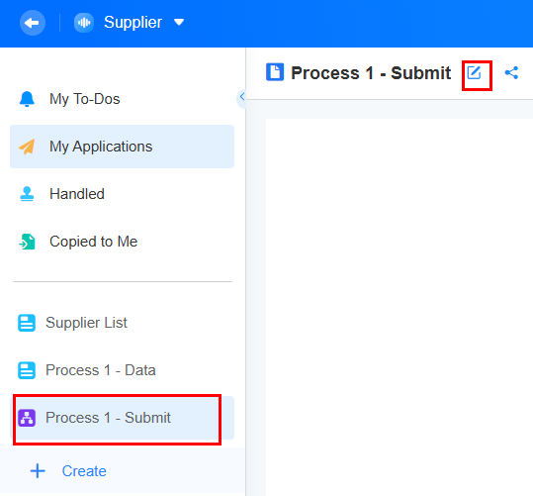
Task: Open the Handled list
Action: tap(122, 194)
